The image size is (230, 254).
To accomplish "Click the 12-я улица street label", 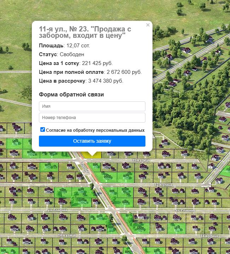I will coord(163,185).
